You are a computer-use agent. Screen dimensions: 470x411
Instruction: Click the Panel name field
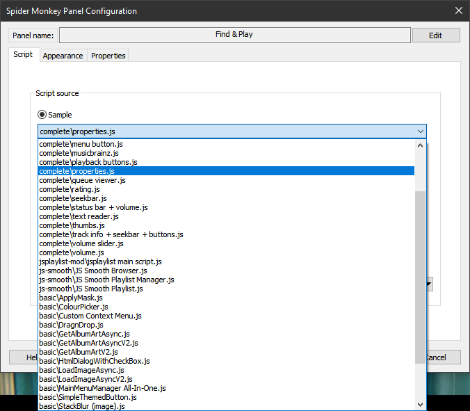point(234,35)
